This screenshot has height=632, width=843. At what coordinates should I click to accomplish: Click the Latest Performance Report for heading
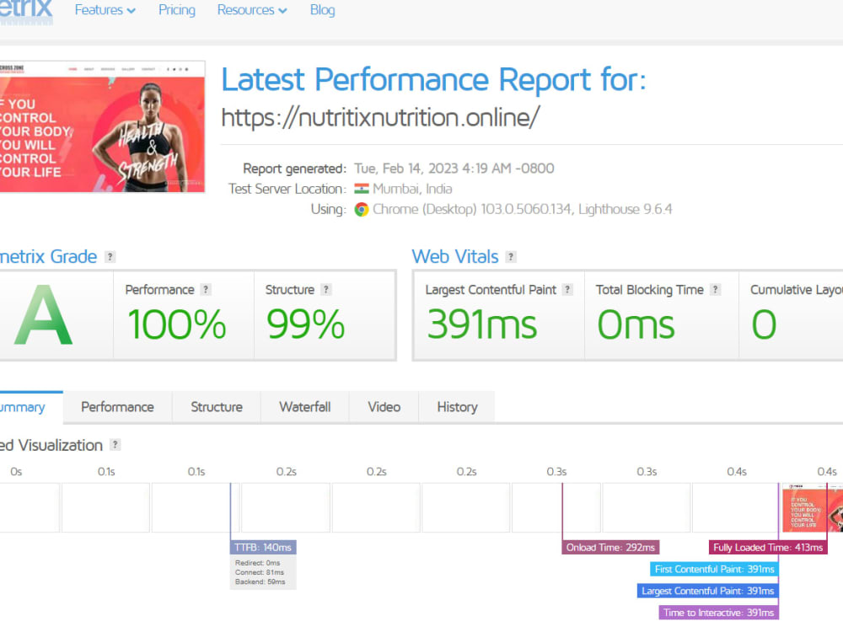[433, 80]
